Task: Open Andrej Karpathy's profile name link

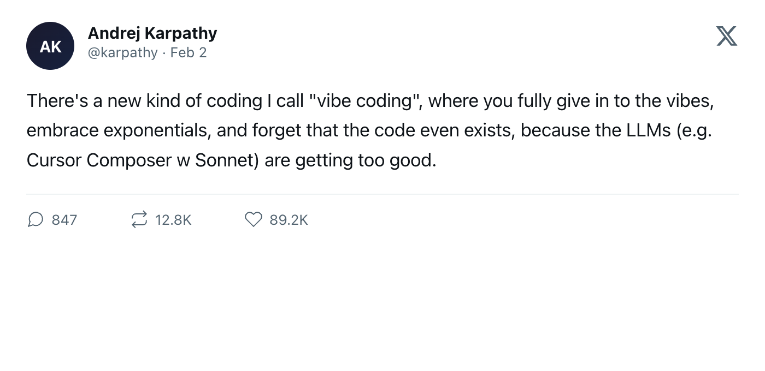Action: [152, 33]
